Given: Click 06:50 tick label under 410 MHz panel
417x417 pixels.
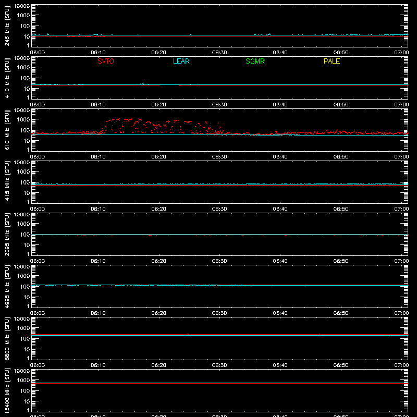Looking at the screenshot, I should coord(341,105).
